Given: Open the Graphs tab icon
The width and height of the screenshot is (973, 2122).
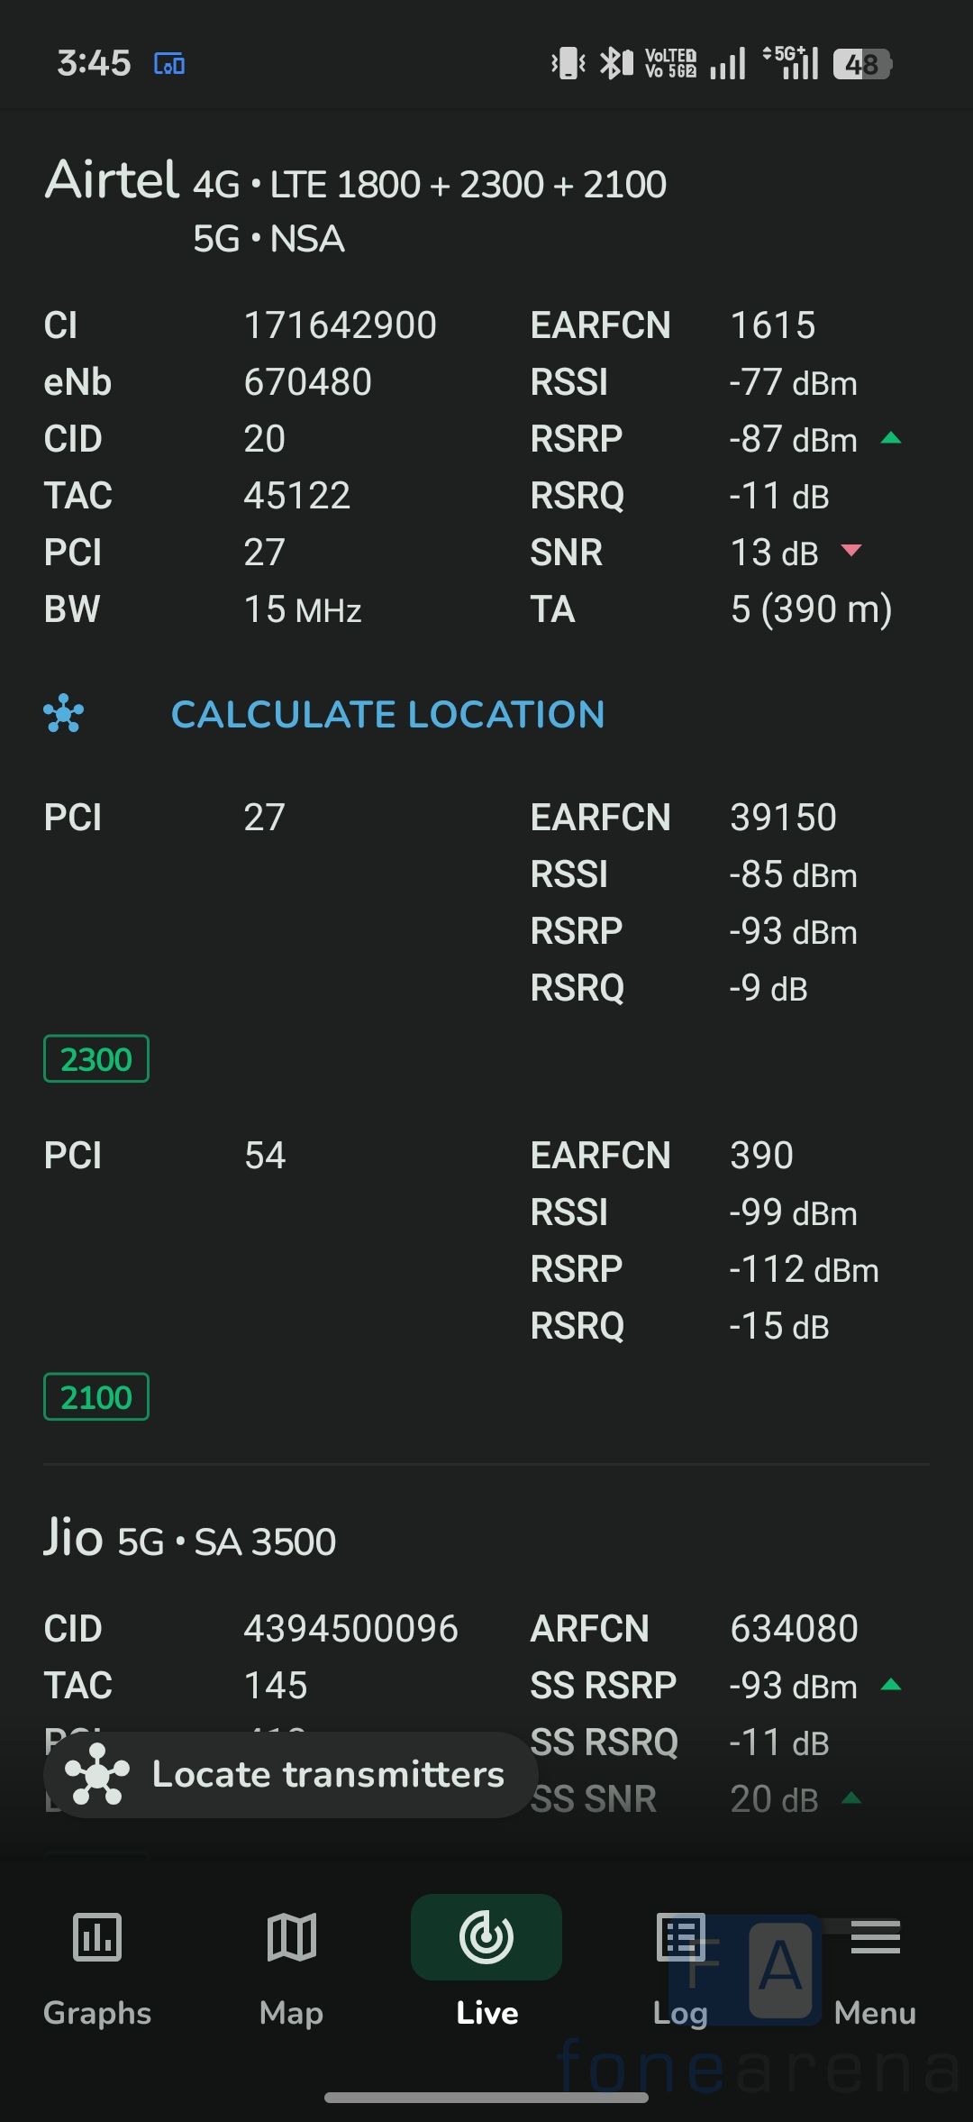Looking at the screenshot, I should pyautogui.click(x=96, y=1936).
